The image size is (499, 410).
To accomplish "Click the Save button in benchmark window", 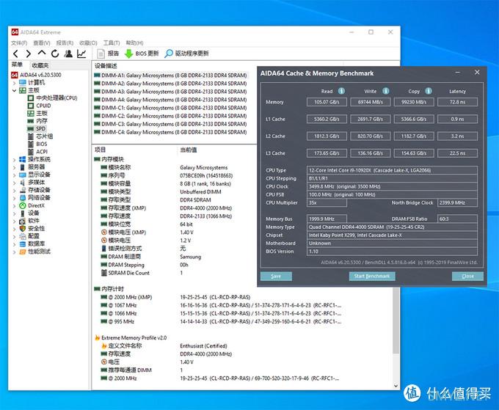I will click(276, 276).
